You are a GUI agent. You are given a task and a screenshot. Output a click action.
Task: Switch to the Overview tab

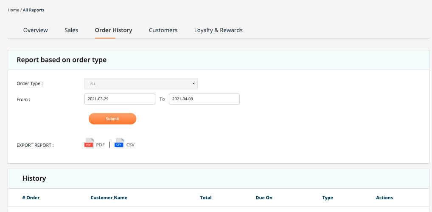click(36, 30)
